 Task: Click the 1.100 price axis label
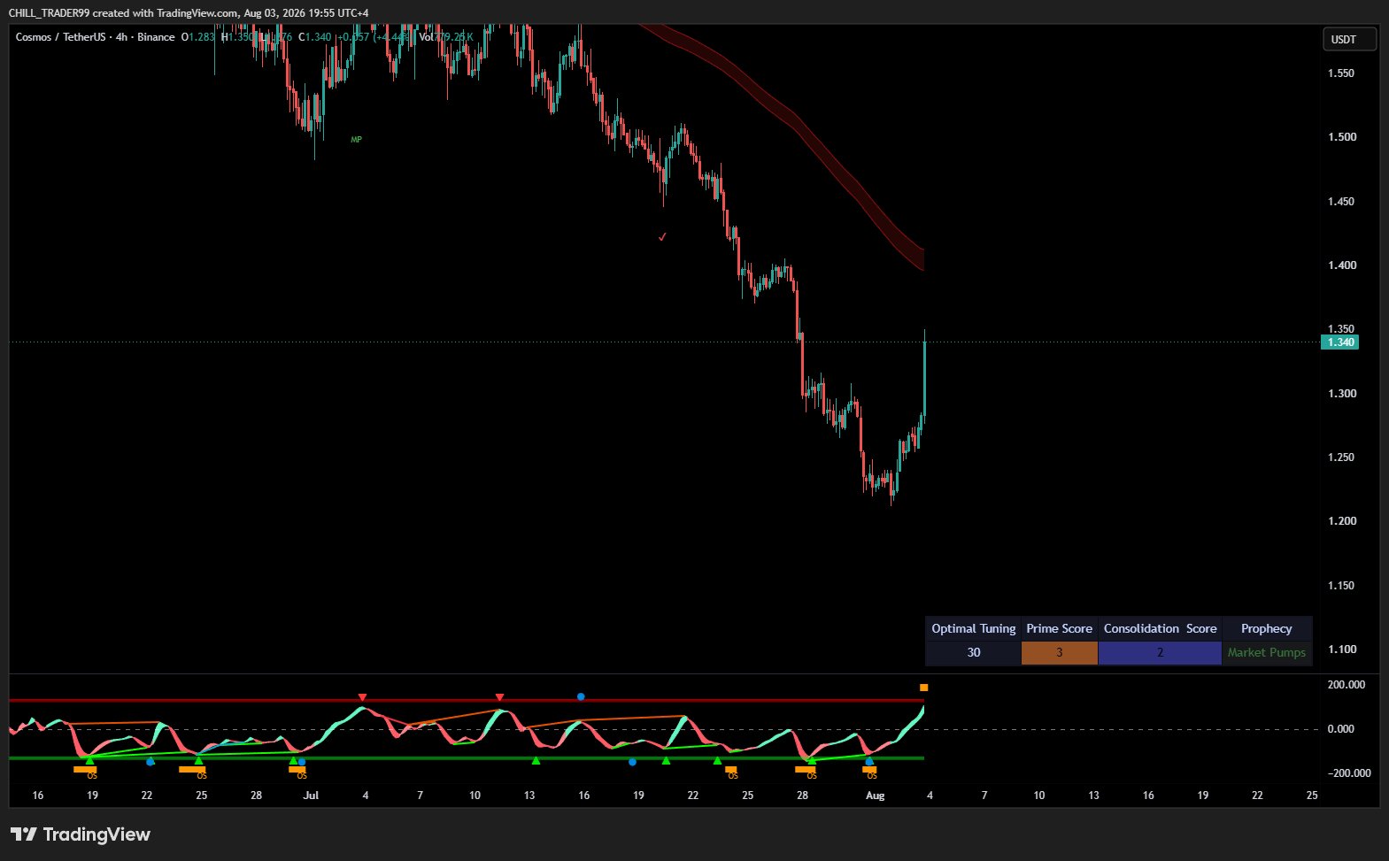1340,650
